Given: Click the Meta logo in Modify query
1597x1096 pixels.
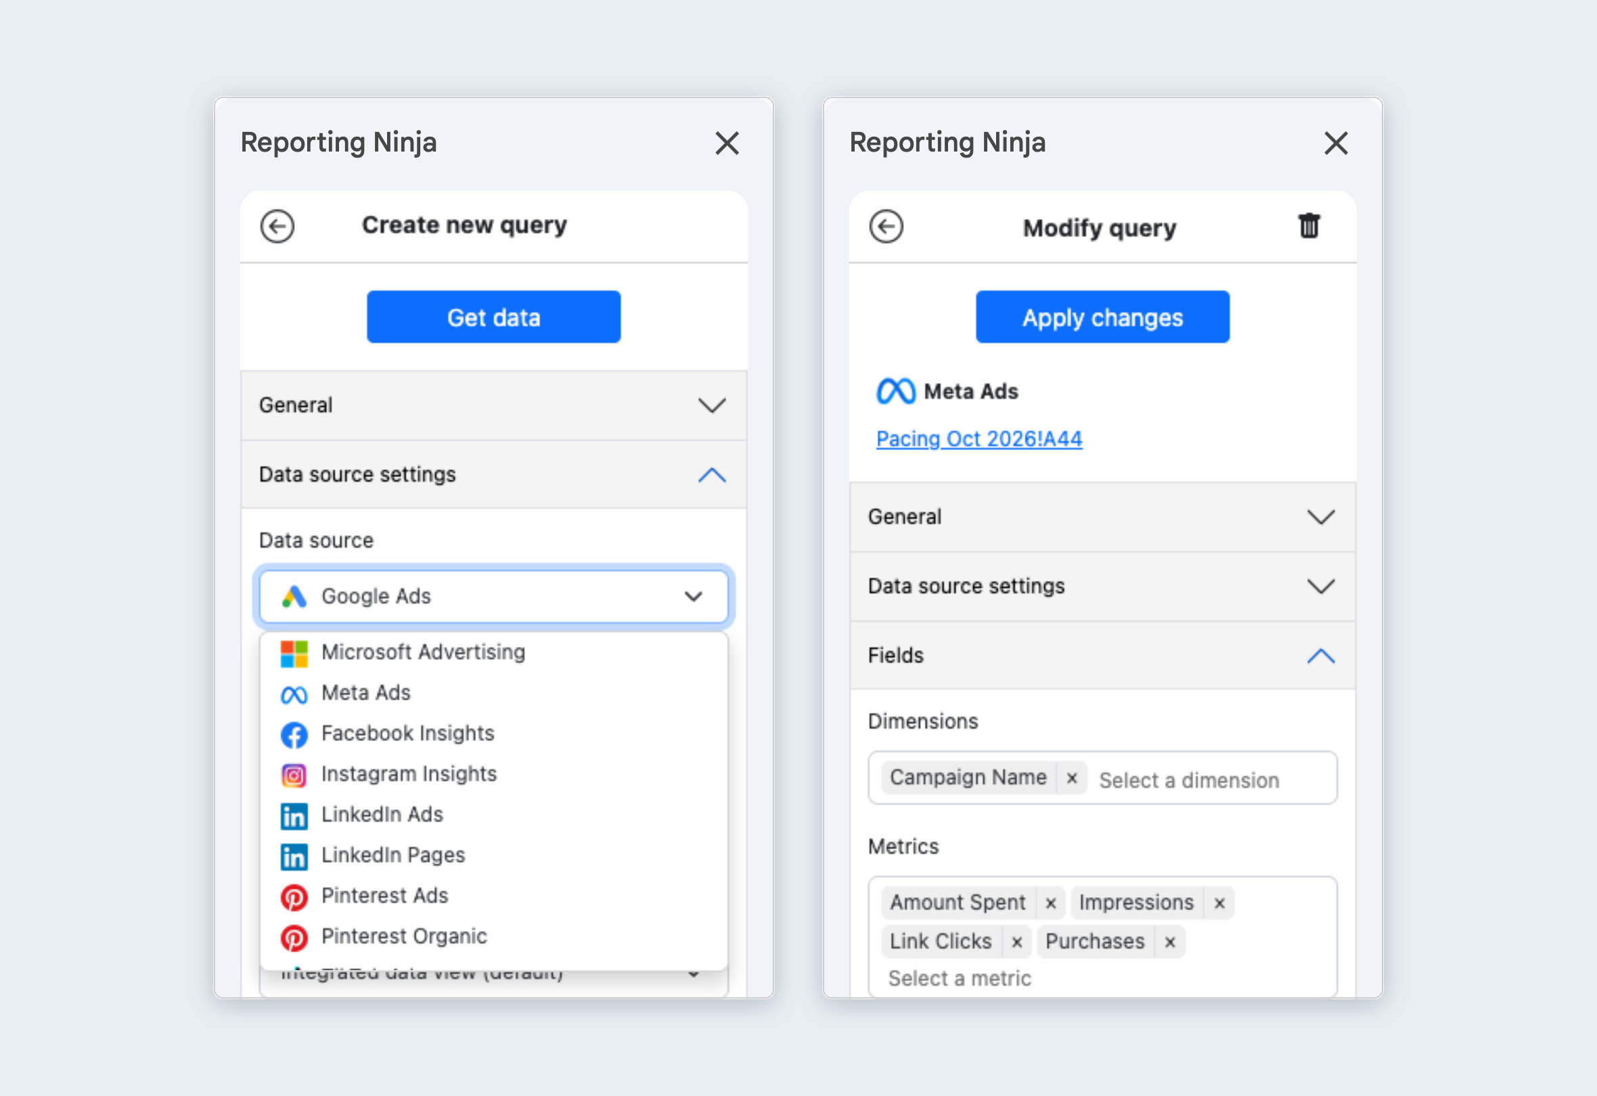Looking at the screenshot, I should pos(895,391).
